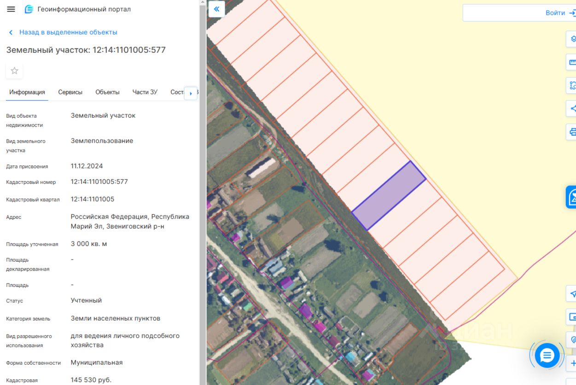Open the Объекты tab
This screenshot has width=576, height=385.
[x=107, y=92]
